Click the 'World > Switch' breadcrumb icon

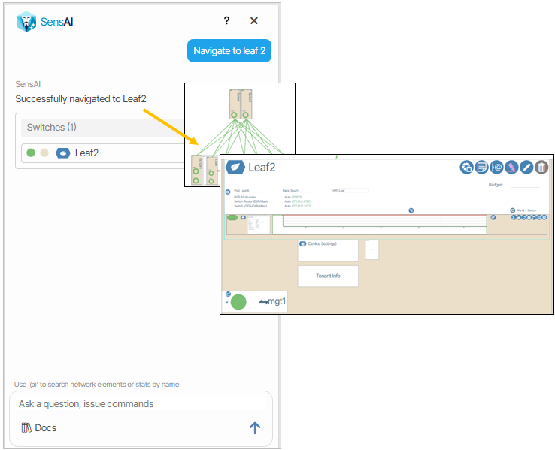click(x=513, y=210)
